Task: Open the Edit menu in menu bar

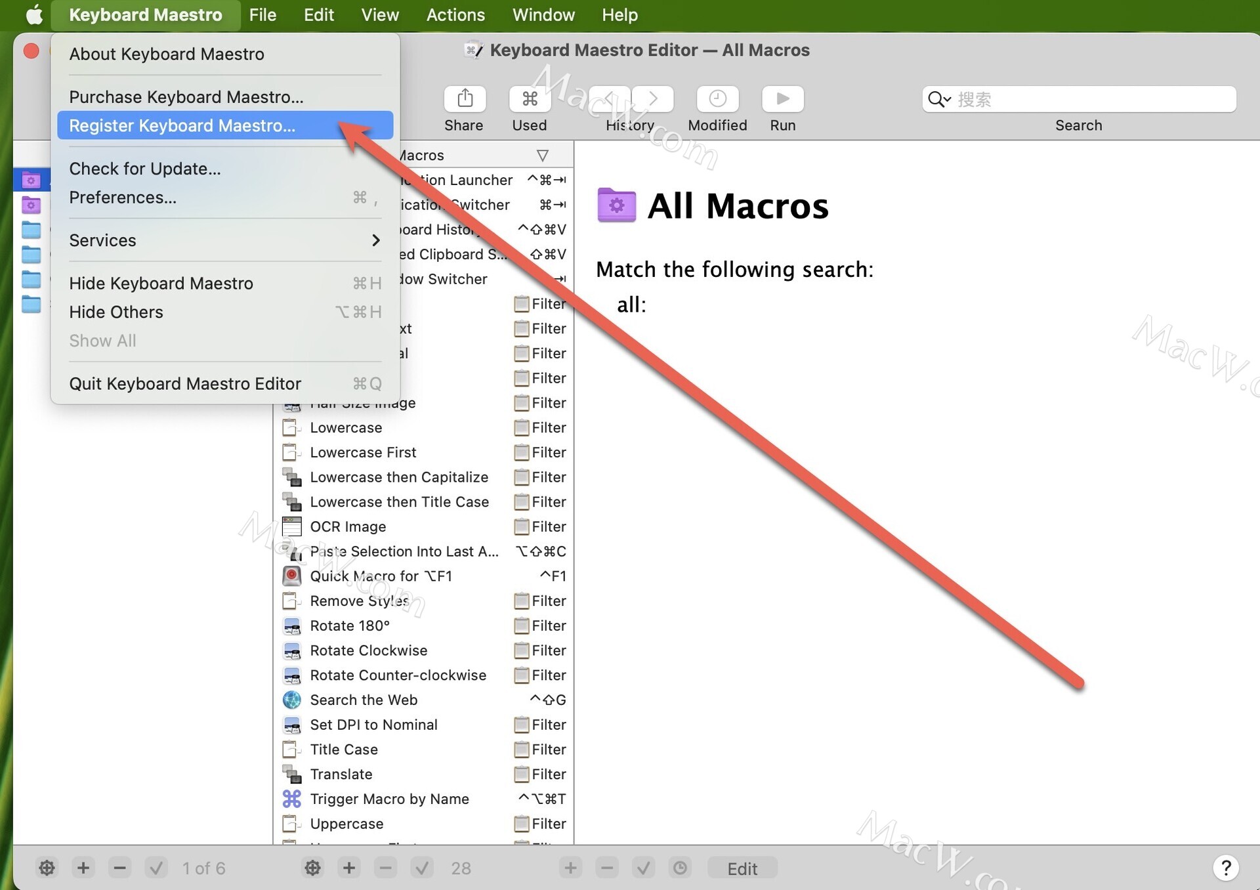Action: pos(319,14)
